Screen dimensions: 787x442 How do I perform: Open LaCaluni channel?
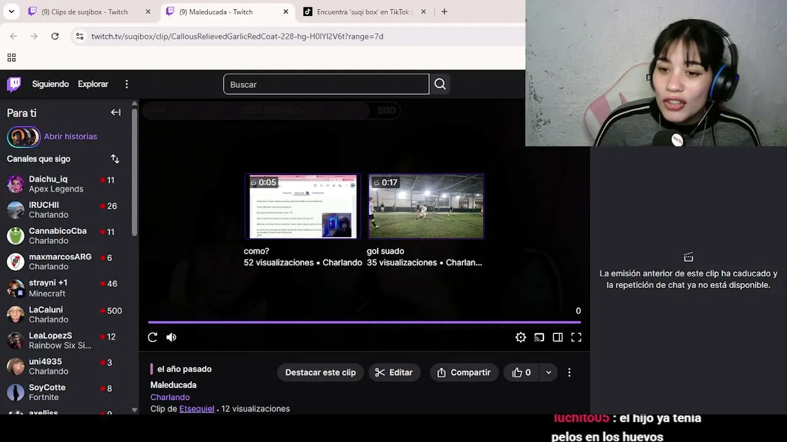66,314
